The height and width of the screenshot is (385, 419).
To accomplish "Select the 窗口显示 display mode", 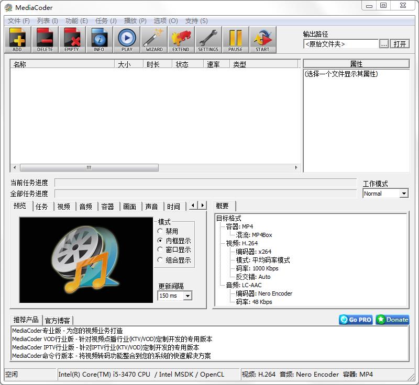I will click(x=161, y=250).
